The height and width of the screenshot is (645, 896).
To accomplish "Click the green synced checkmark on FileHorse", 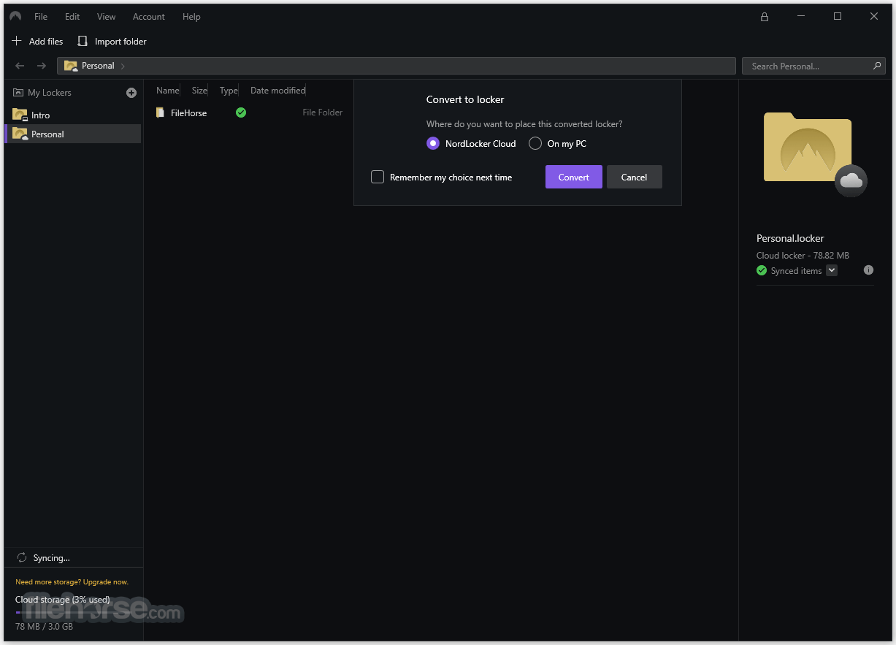I will [x=241, y=112].
